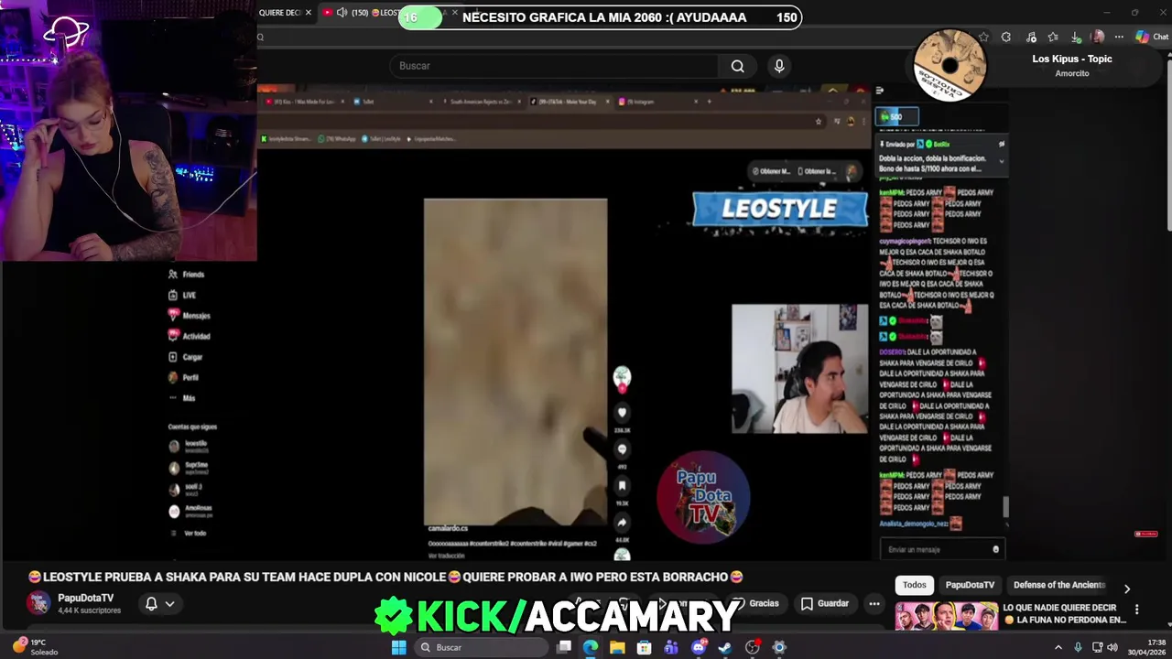Open File Explorer from the taskbar

tap(618, 647)
